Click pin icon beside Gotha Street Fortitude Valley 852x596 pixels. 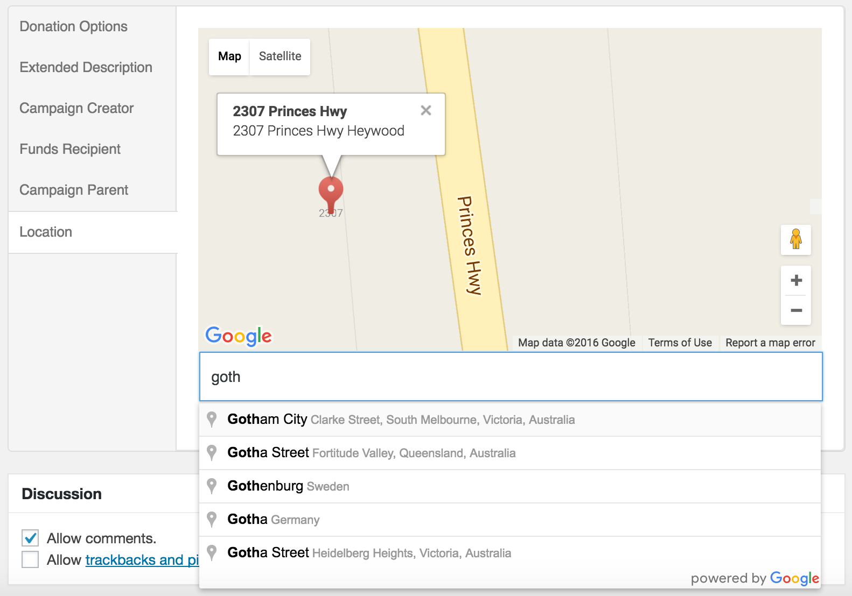(212, 453)
